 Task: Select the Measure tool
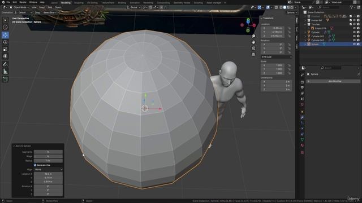(5, 72)
